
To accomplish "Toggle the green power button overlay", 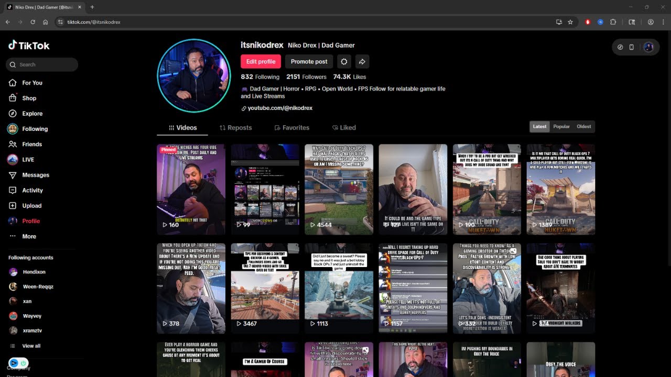I will click(24, 362).
